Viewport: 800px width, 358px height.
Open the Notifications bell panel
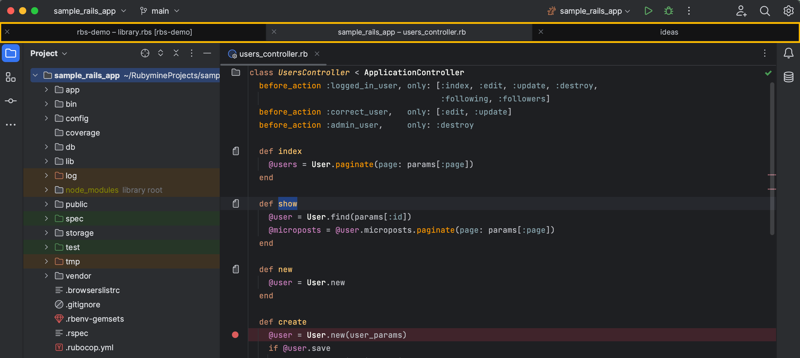788,53
